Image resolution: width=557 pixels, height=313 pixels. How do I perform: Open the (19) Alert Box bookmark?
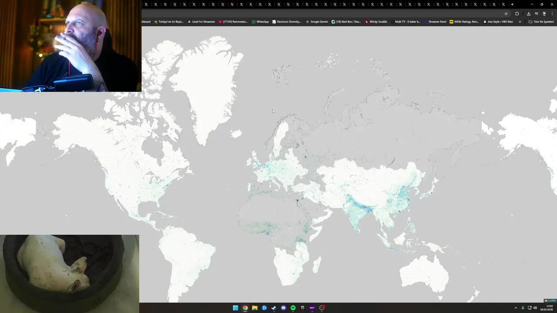[x=346, y=22]
